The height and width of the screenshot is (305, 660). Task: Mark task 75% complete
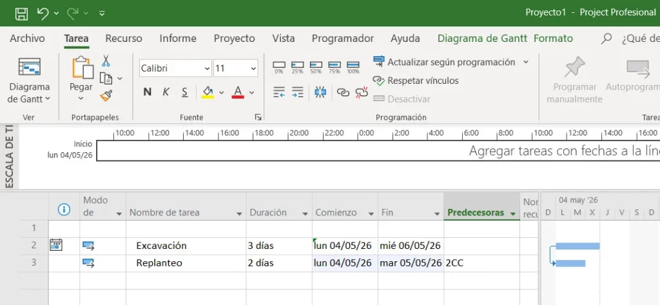335,68
